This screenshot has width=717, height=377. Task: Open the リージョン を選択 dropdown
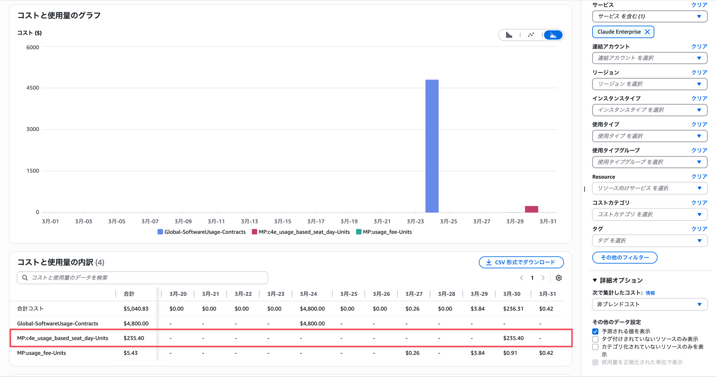point(649,84)
